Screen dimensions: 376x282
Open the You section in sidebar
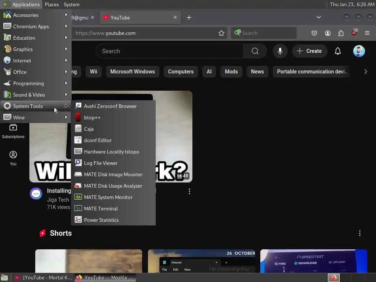coord(13,158)
